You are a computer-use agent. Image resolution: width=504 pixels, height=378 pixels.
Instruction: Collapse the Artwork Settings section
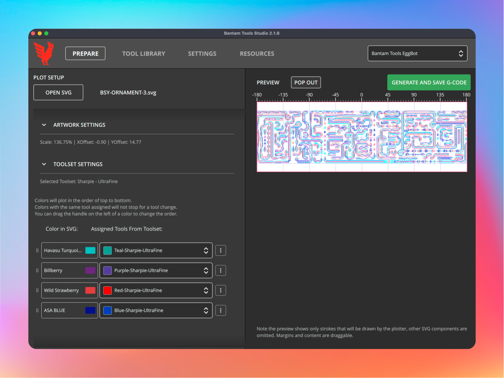44,125
